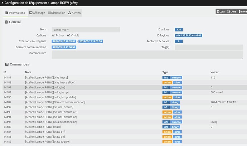Viewport: 247px width, 146px height.
Task: Open the Liens links button
Action: click(x=232, y=12)
